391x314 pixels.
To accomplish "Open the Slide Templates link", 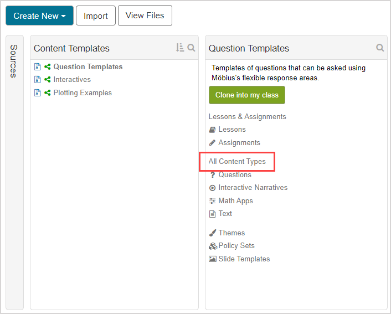I will (244, 259).
